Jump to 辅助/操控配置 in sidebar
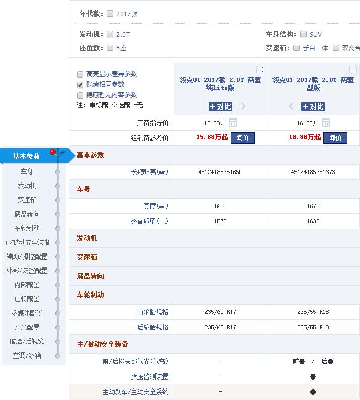The image size is (360, 400). click(x=27, y=256)
